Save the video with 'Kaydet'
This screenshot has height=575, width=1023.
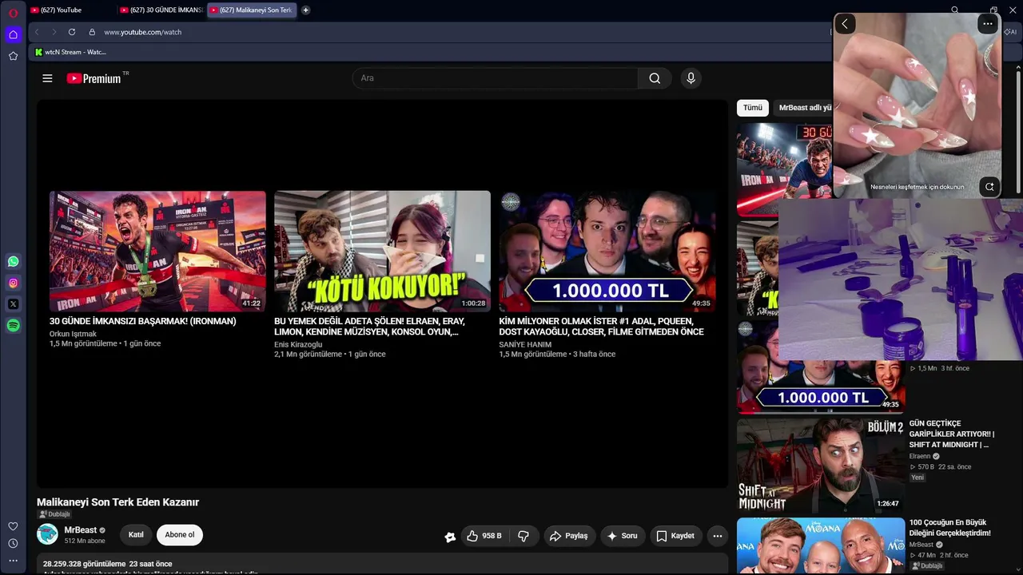(675, 536)
